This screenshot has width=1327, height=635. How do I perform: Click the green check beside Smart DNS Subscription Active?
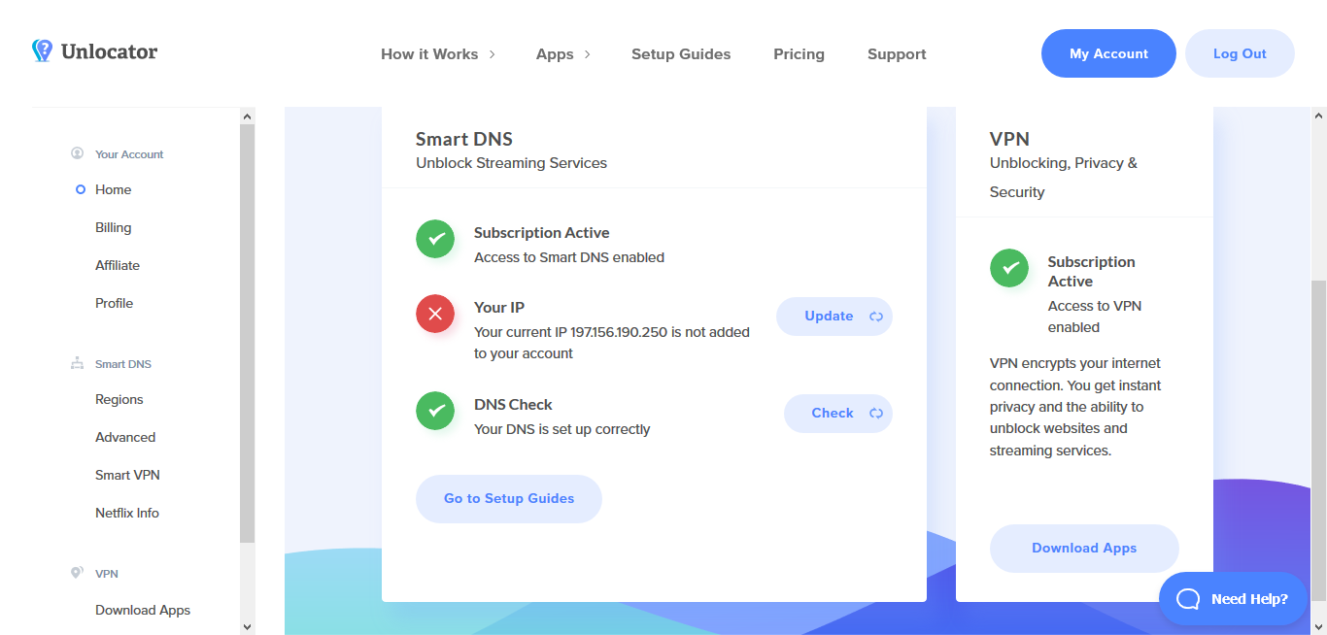[x=435, y=239]
